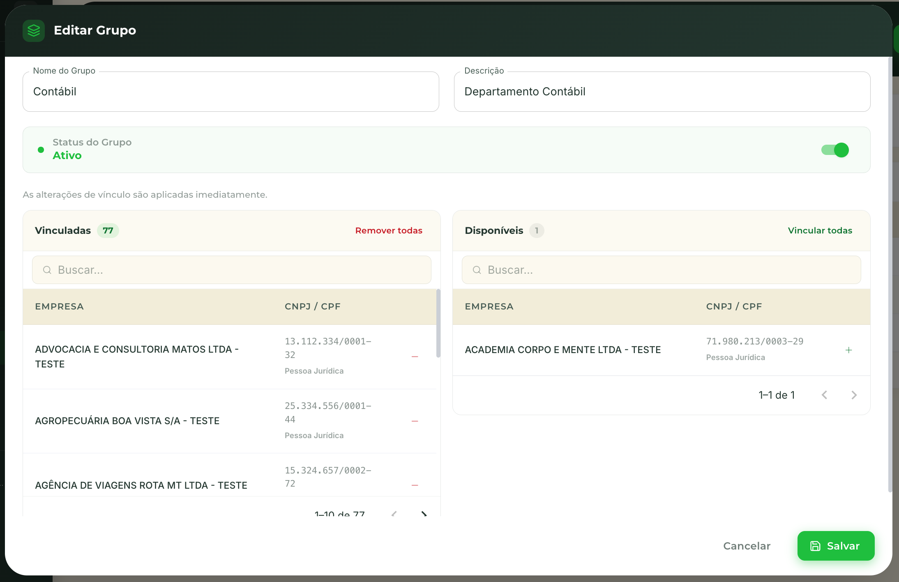Click EMPRESA column header in Vinculadas table
This screenshot has width=899, height=582.
tap(60, 307)
